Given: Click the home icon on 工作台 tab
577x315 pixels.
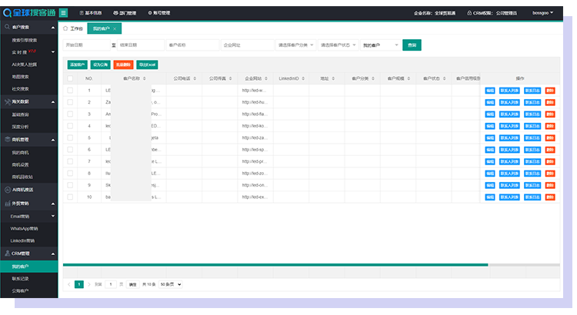Looking at the screenshot, I should (65, 28).
